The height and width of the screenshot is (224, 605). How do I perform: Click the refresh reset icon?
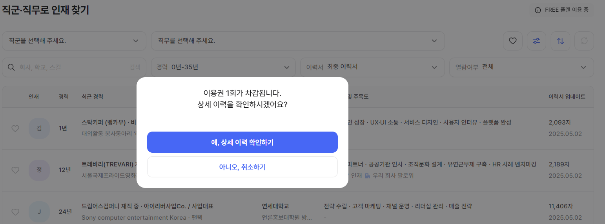[584, 41]
